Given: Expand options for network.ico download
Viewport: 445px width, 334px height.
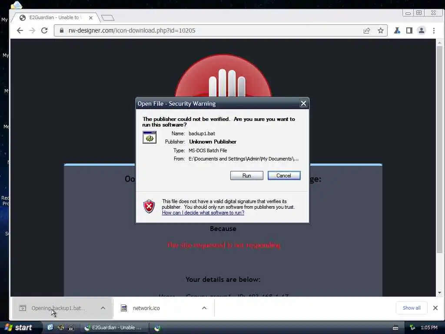Looking at the screenshot, I should pos(204,308).
